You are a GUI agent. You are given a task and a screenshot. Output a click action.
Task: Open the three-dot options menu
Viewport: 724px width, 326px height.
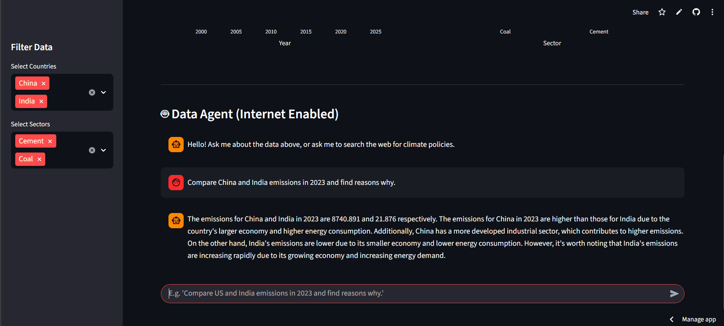pos(713,12)
